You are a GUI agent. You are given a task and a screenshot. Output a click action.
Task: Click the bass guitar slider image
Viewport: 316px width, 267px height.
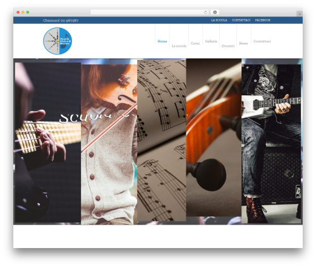[x=48, y=143]
